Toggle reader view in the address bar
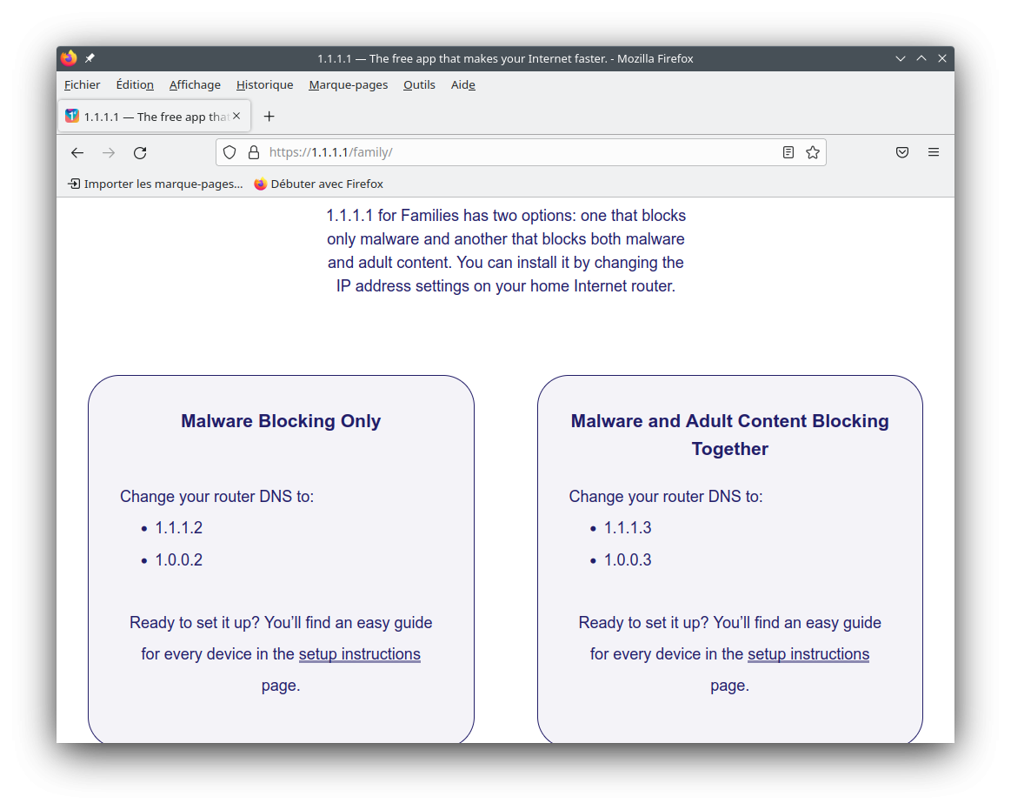Viewport: 1011px width, 810px height. [788, 152]
